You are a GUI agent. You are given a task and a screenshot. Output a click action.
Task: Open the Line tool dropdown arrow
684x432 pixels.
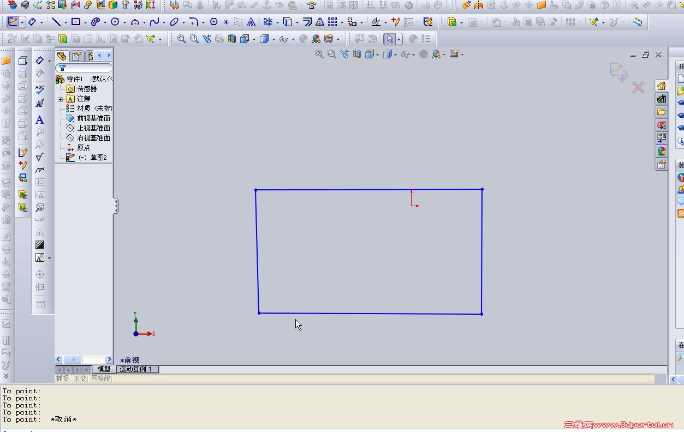point(66,23)
